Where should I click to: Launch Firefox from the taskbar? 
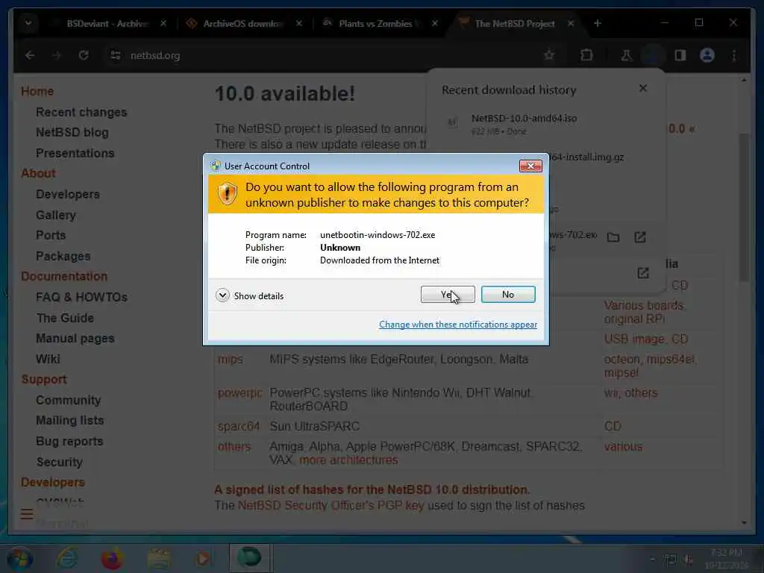(x=112, y=558)
